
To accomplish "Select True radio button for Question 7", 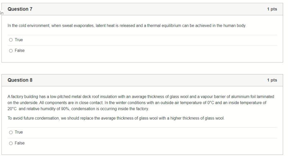I will coord(11,40).
